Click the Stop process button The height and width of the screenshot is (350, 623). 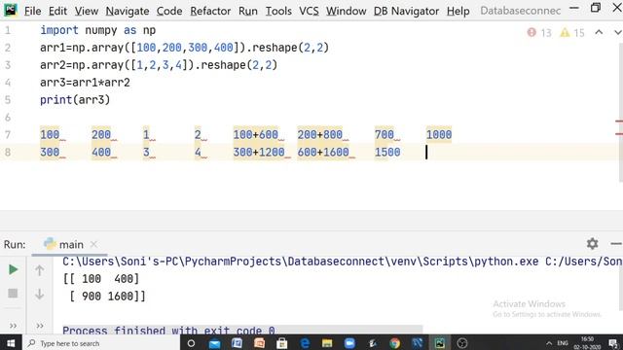[13, 294]
